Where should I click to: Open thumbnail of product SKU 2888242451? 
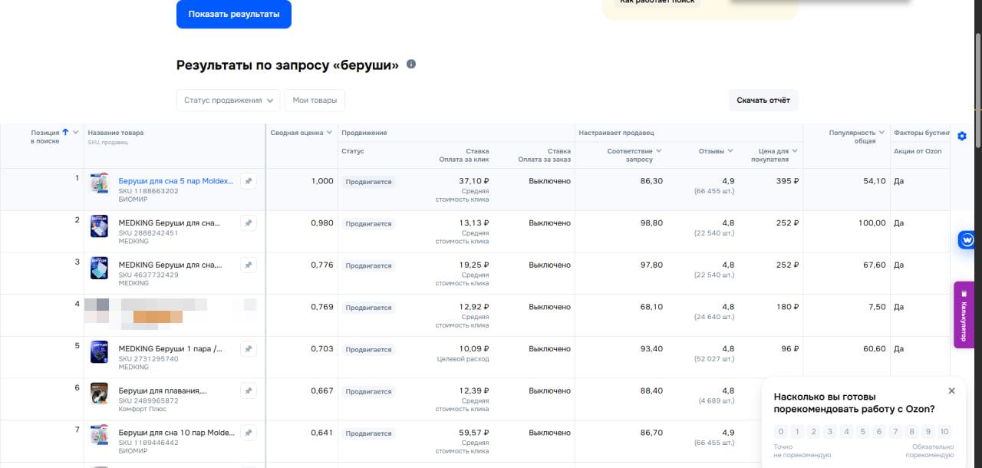pos(99,226)
